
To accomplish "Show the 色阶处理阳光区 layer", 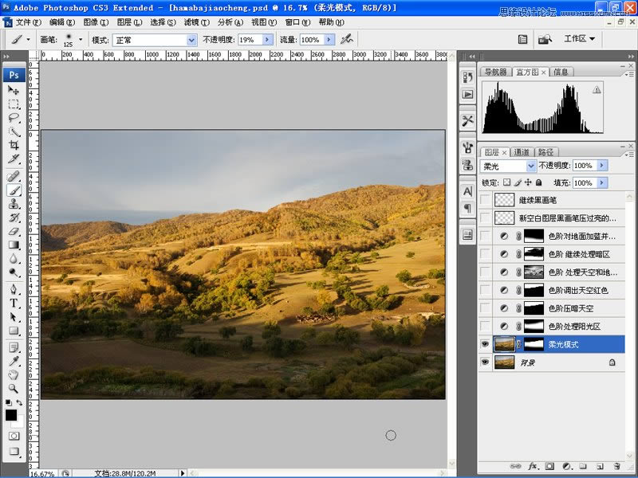I will tap(486, 326).
